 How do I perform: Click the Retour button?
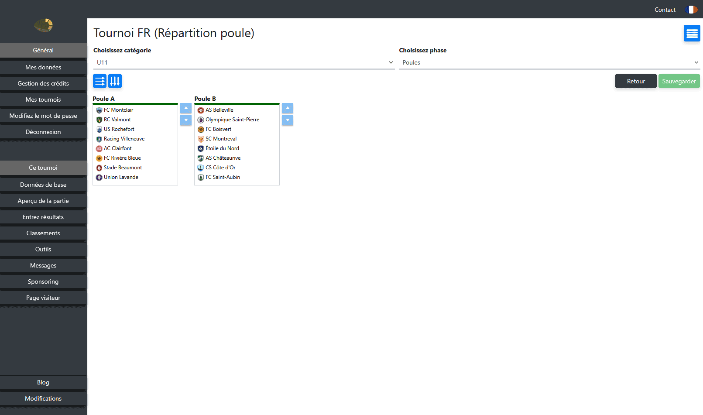(x=636, y=81)
